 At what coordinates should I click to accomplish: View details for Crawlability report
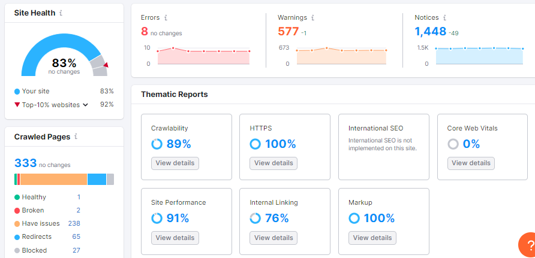point(175,163)
